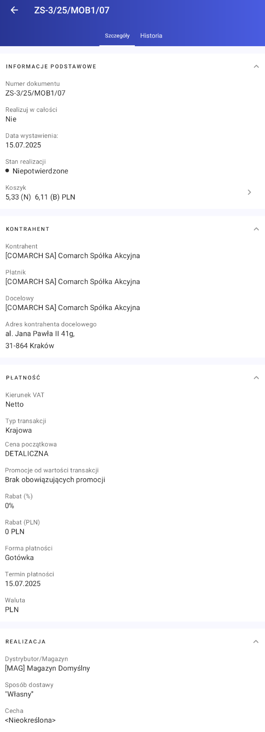
Task: Tap Termin płatności 15.07.2025 field
Action: 132,579
